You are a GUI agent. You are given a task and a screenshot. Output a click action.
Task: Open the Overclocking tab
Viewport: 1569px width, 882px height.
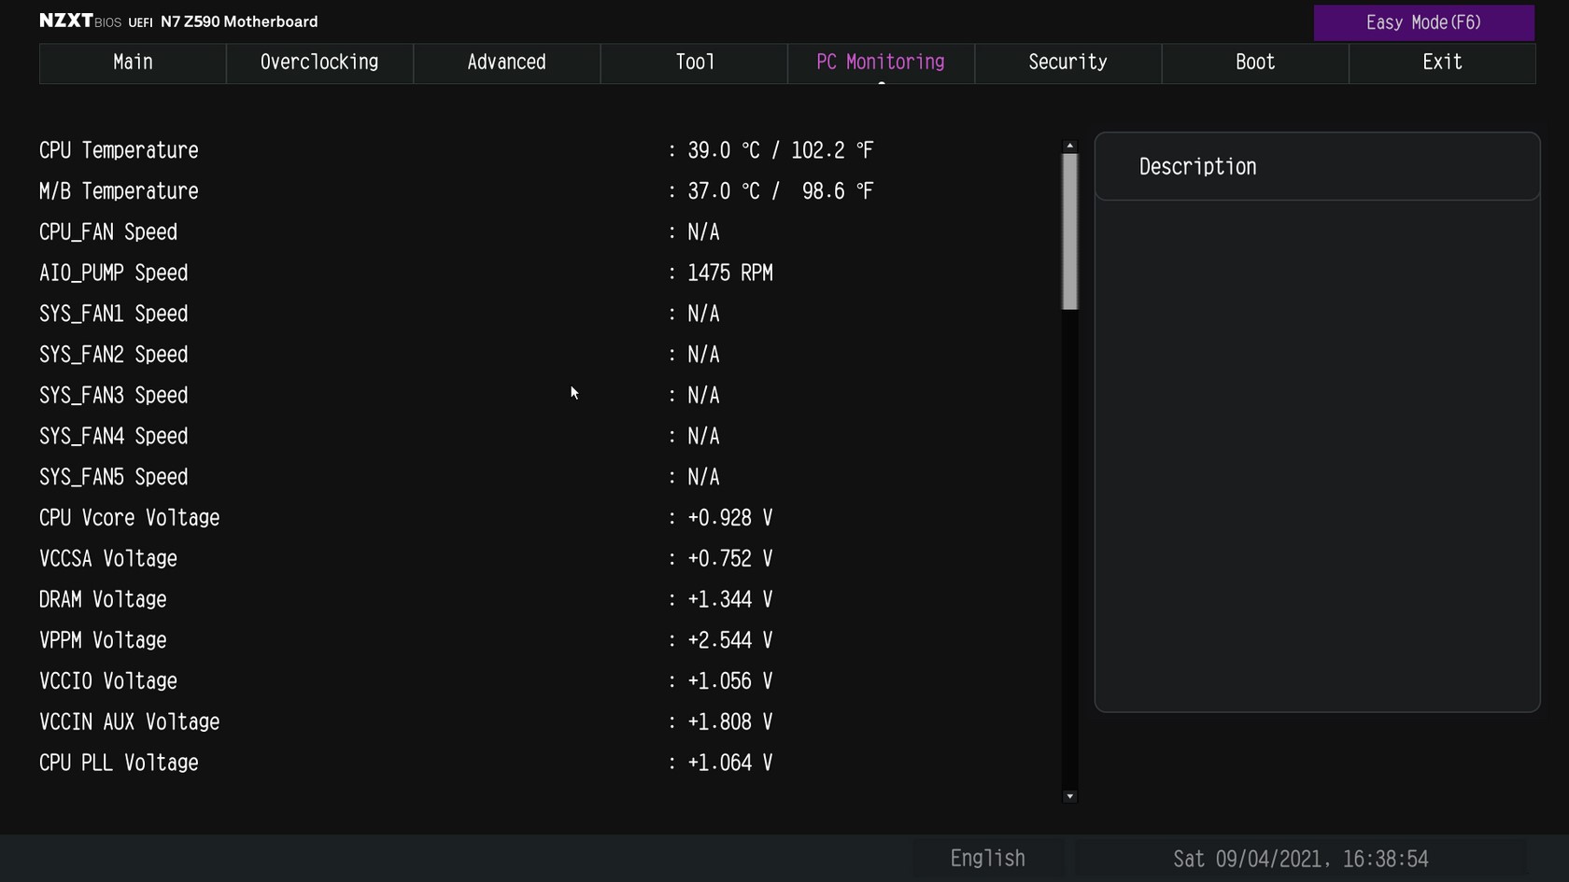click(319, 63)
